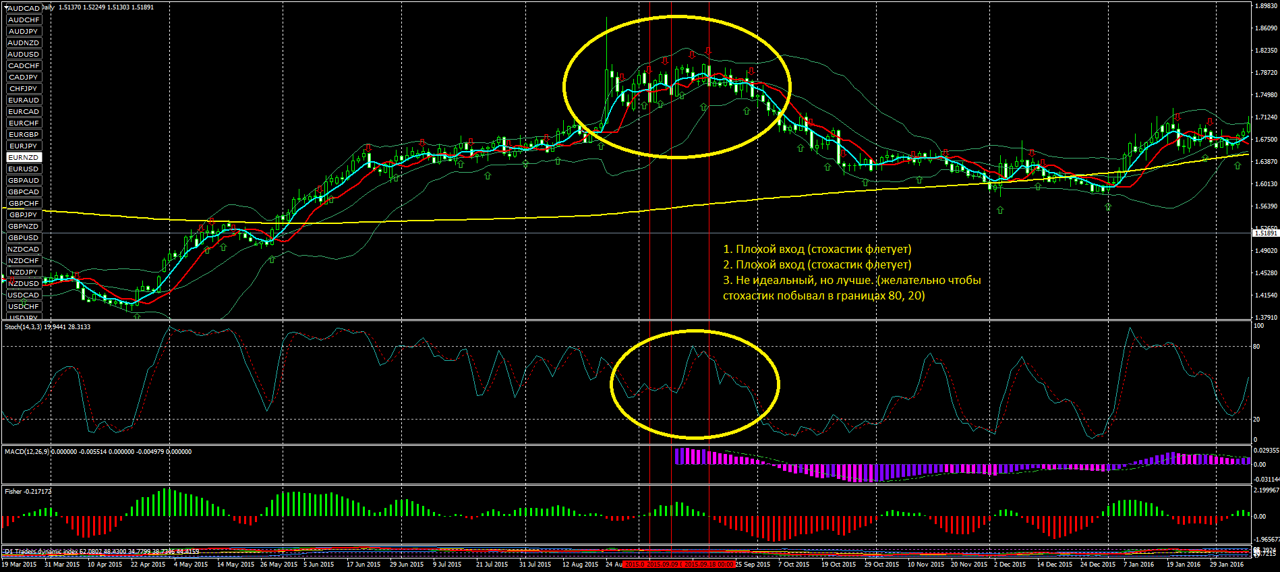Screen dimensions: 1280x572
Task: Choose GBPCHF from symbol buttons
Action: coord(24,203)
